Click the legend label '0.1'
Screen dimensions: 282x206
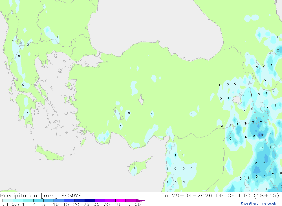tap(5, 204)
